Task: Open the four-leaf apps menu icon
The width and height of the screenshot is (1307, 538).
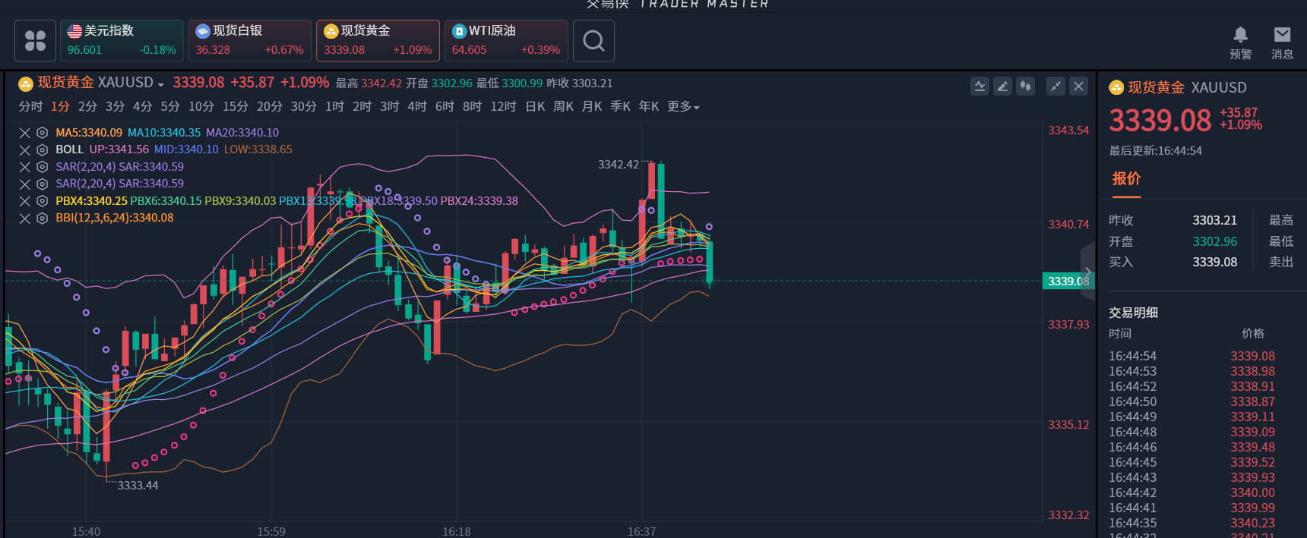Action: click(x=35, y=40)
